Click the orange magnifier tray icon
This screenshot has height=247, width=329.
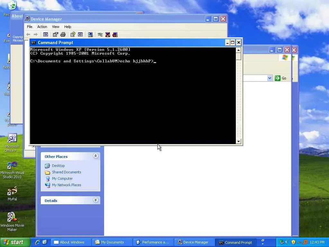[x=306, y=242]
